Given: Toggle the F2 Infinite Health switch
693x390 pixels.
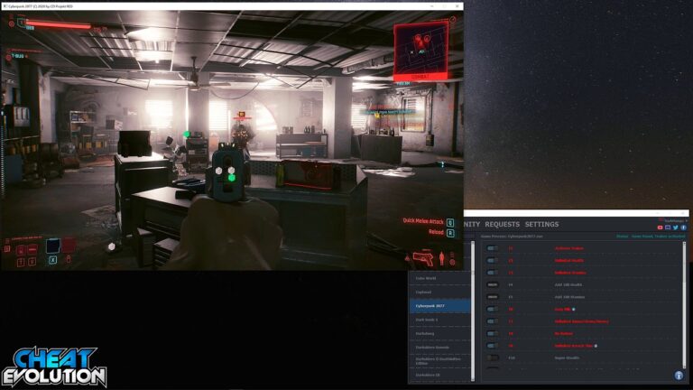Looking at the screenshot, I should point(493,260).
